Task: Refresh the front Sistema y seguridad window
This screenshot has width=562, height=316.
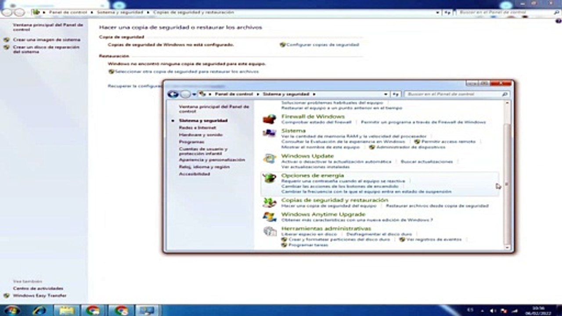Action: click(x=396, y=94)
